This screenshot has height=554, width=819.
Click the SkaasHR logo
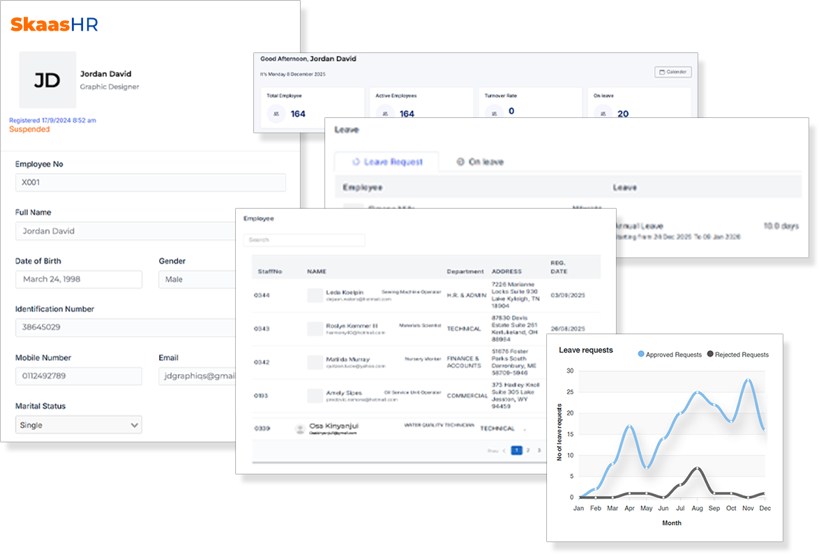[54, 25]
